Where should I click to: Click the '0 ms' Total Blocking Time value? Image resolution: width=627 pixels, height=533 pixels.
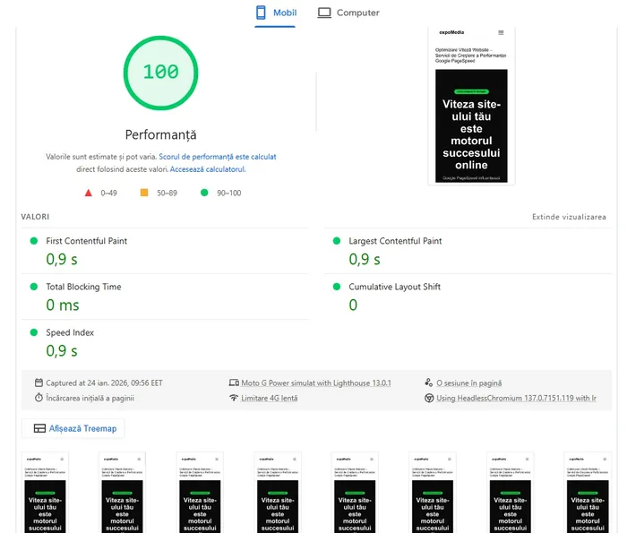(x=63, y=305)
